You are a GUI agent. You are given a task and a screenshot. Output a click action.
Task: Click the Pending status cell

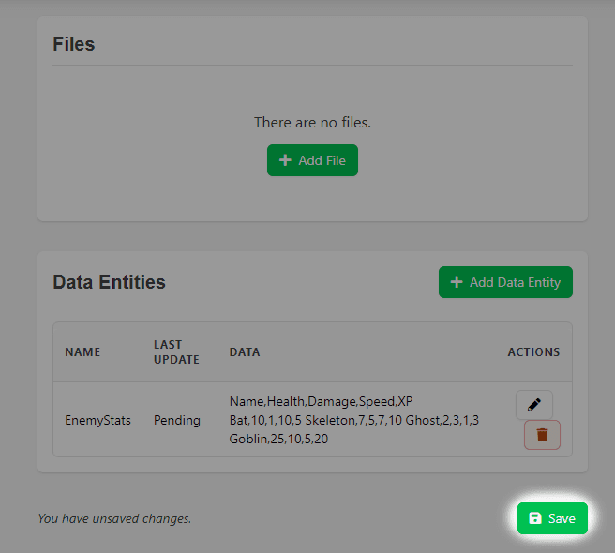tap(177, 420)
